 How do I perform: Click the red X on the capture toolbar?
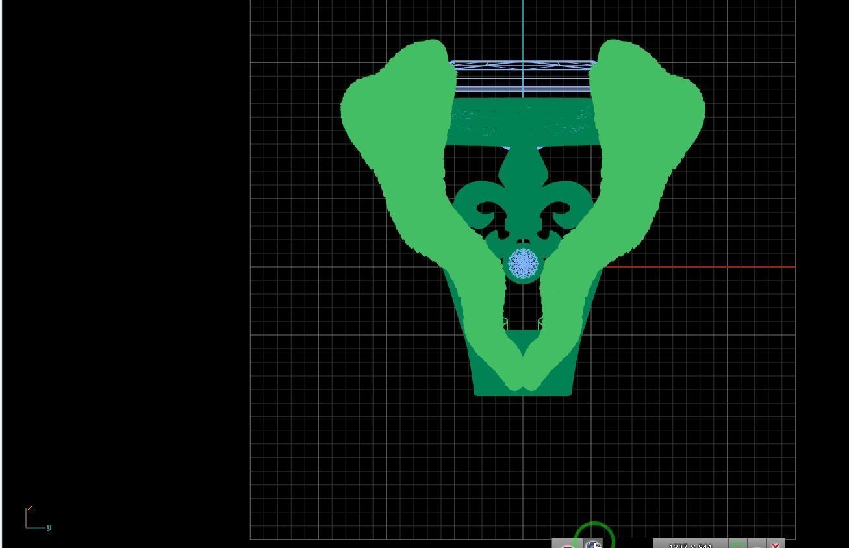coord(775,544)
